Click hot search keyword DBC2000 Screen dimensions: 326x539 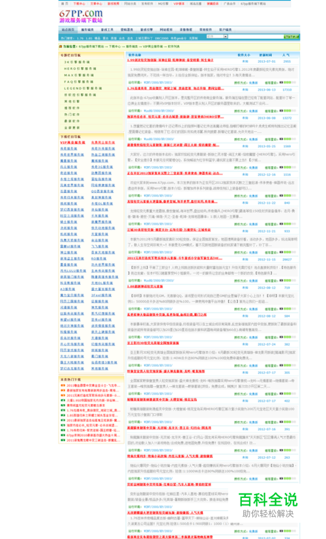pos(162,38)
